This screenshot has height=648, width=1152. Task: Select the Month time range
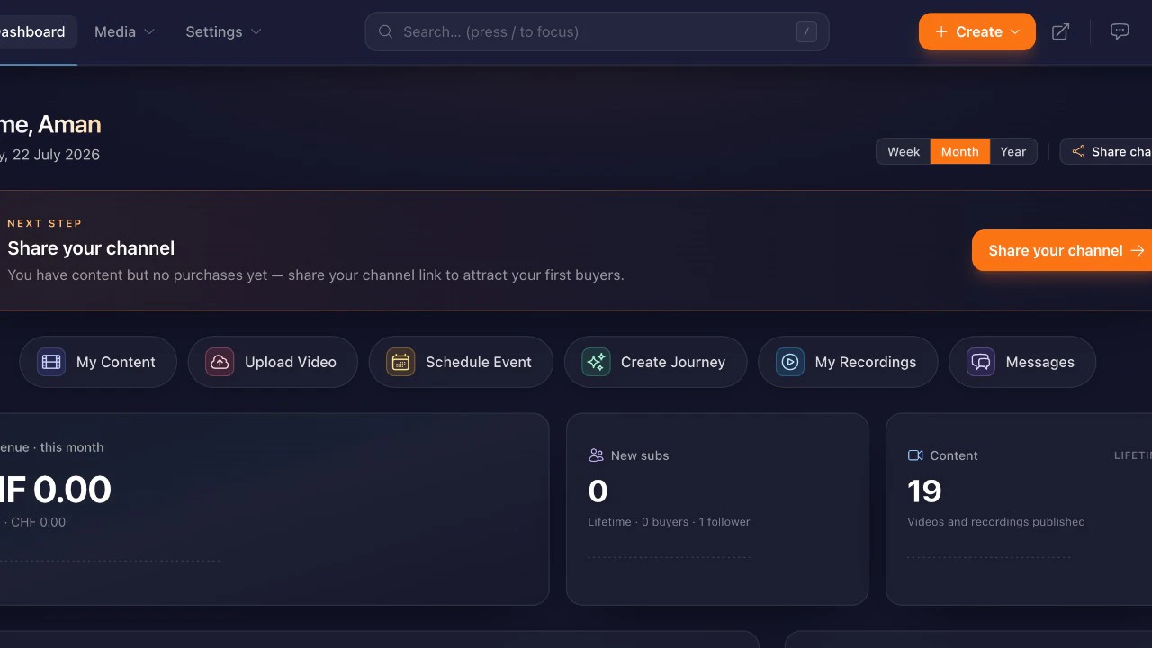(x=960, y=151)
